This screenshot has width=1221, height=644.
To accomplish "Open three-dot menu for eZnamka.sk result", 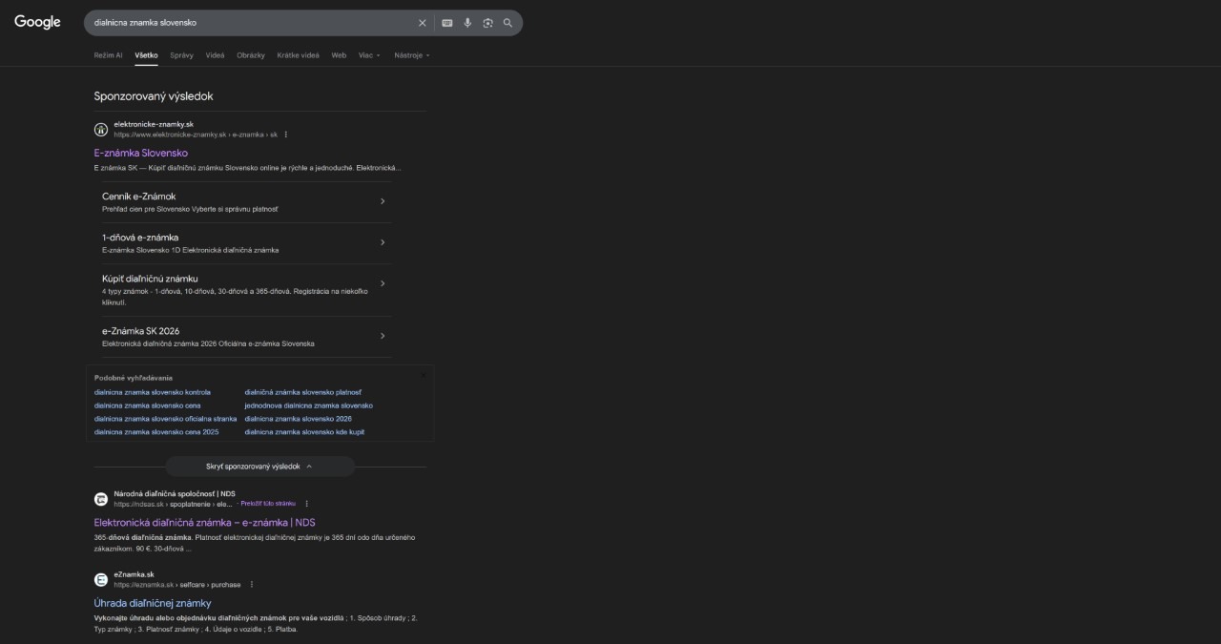I will click(x=252, y=585).
